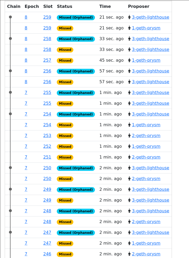Click the proposer person icon in slot 251 row

pos(129,157)
